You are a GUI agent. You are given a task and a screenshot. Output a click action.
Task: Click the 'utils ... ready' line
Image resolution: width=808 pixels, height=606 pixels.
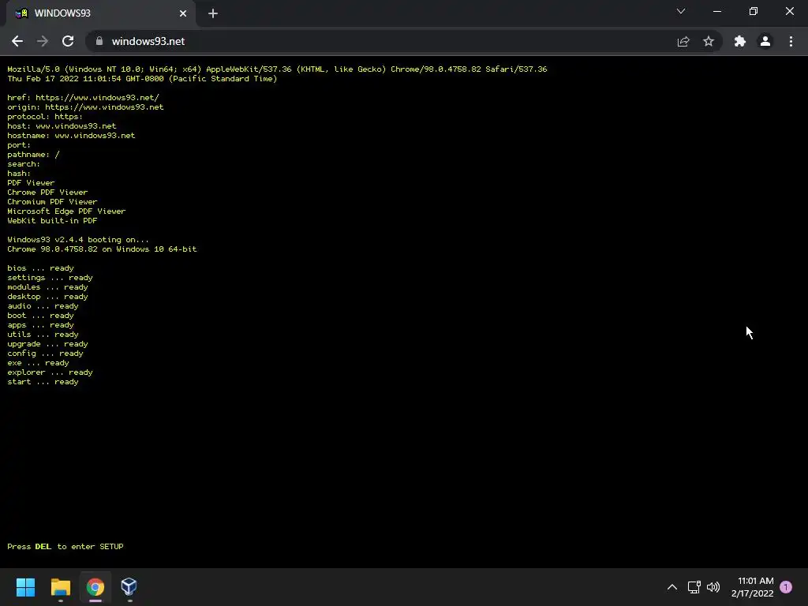pos(43,335)
